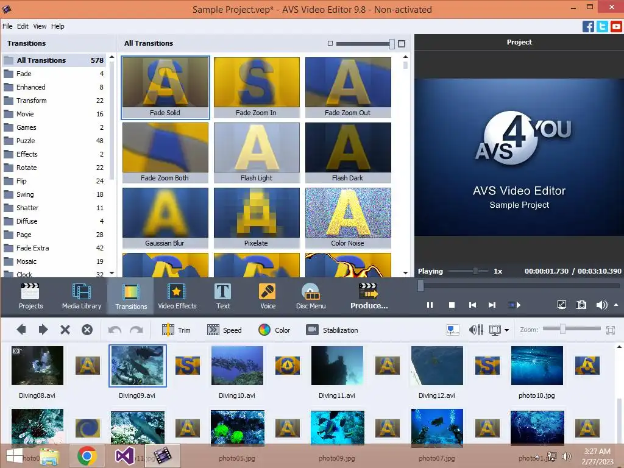Jump to next frame

tap(492, 305)
